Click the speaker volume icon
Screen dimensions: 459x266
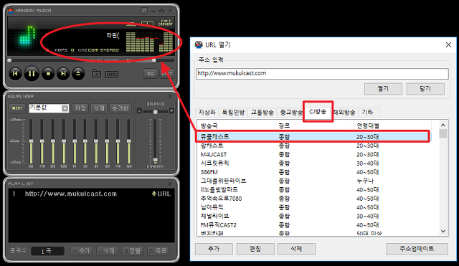point(128,61)
